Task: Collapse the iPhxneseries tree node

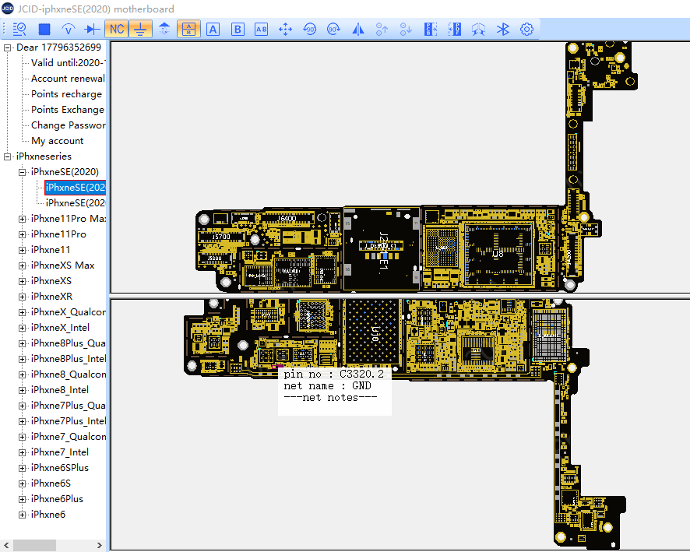Action: [8, 156]
